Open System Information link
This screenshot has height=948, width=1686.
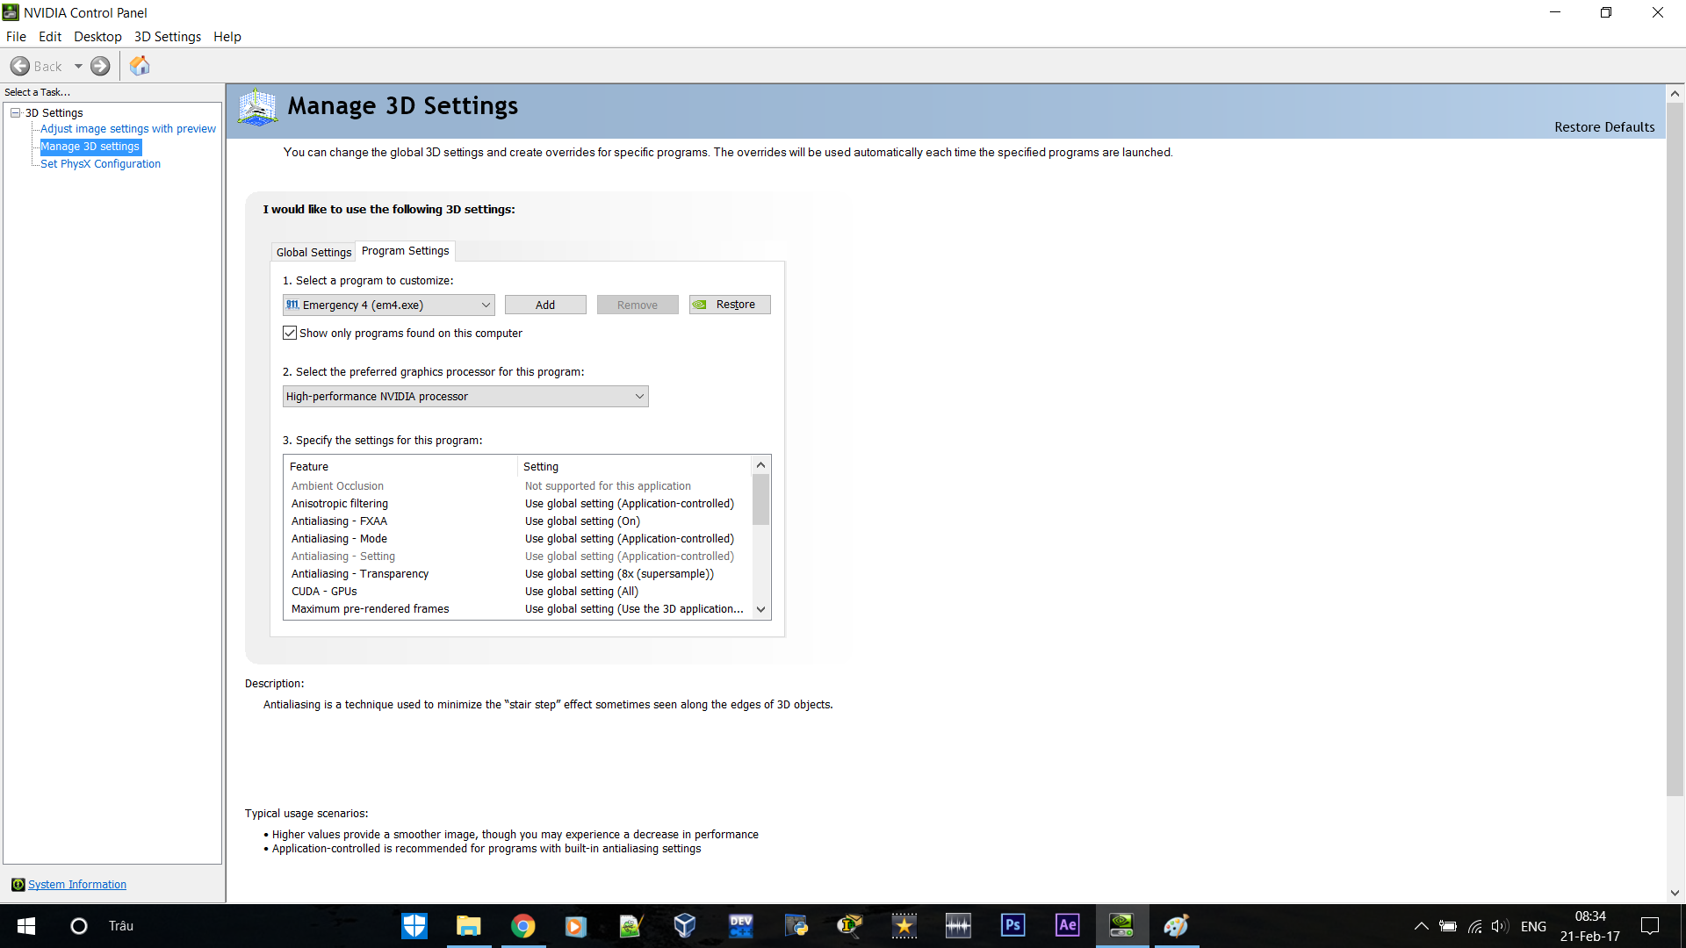77,885
